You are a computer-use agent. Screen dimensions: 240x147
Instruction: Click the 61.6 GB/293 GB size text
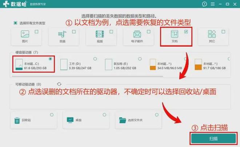(35, 68)
